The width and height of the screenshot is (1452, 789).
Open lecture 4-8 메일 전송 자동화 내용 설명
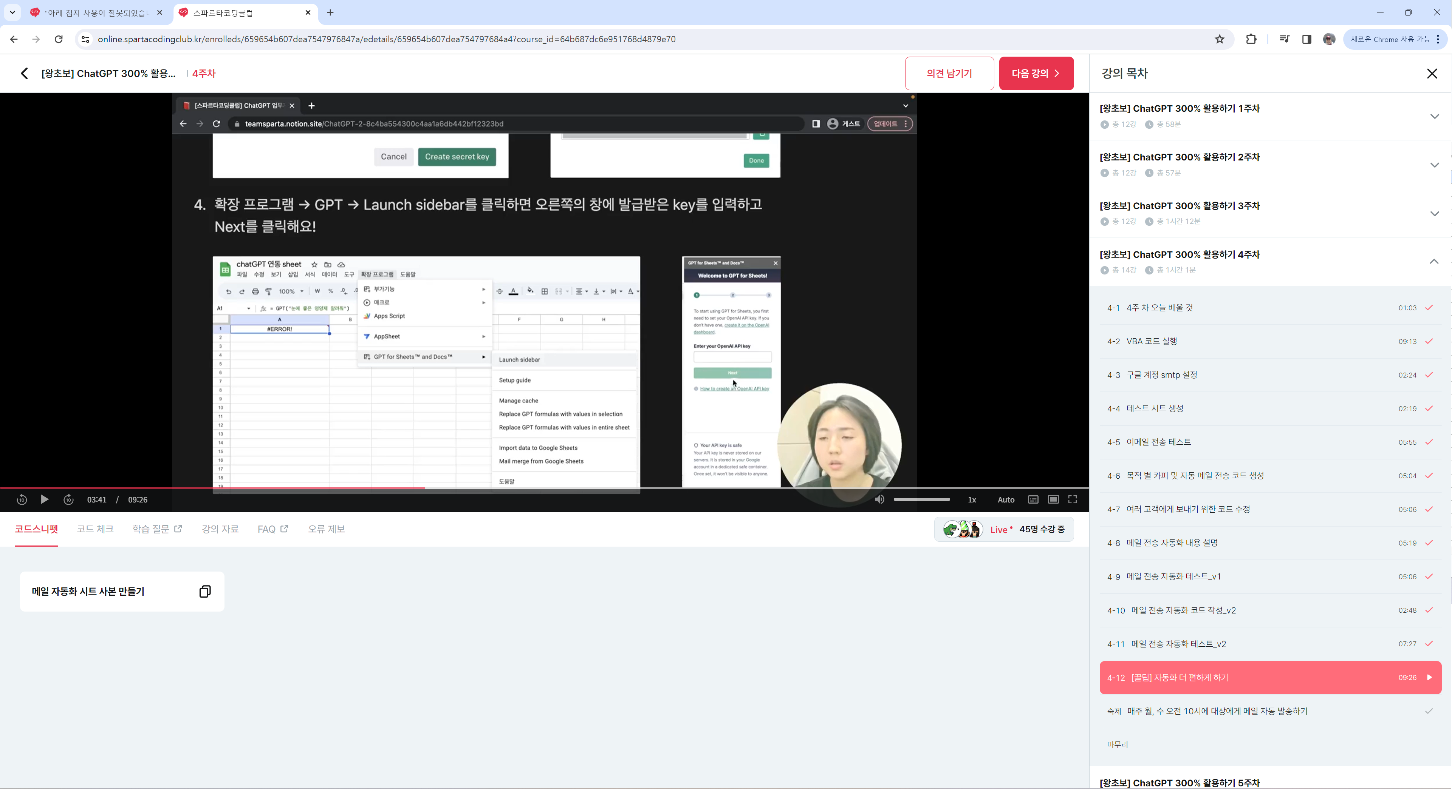click(x=1271, y=543)
